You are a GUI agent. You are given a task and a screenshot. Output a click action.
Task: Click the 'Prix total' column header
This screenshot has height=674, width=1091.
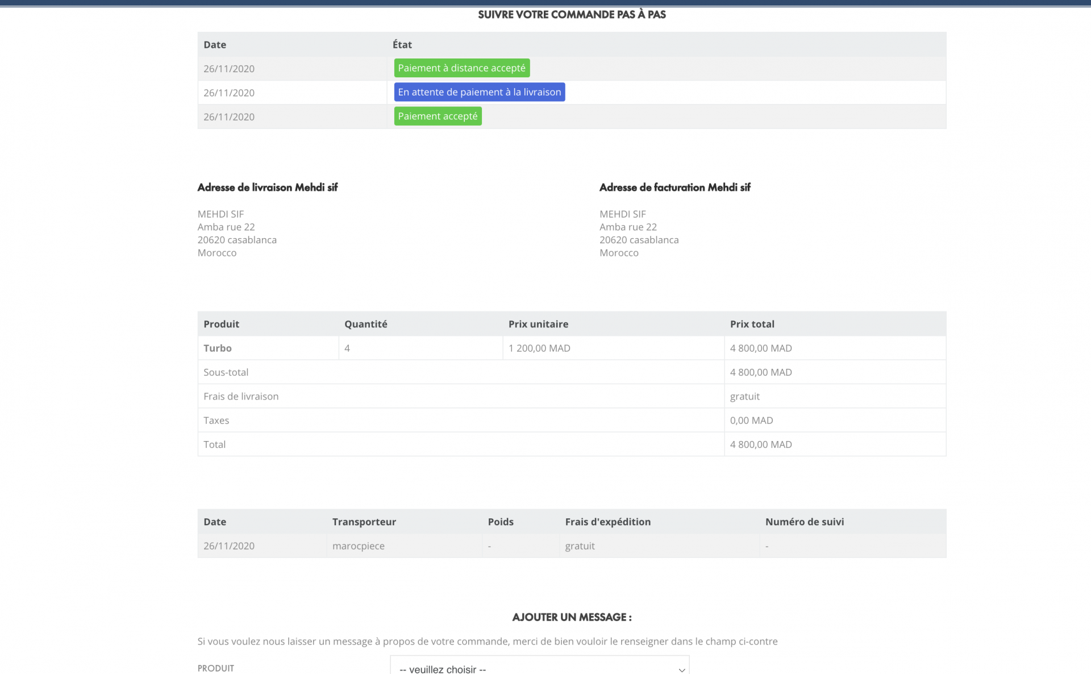coord(752,324)
